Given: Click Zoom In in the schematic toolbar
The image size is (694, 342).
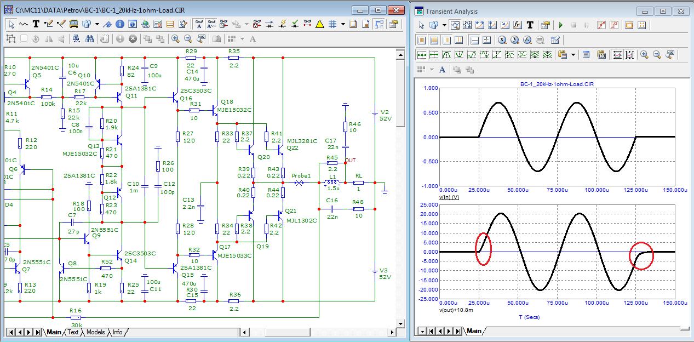Looking at the screenshot, I should (175, 39).
